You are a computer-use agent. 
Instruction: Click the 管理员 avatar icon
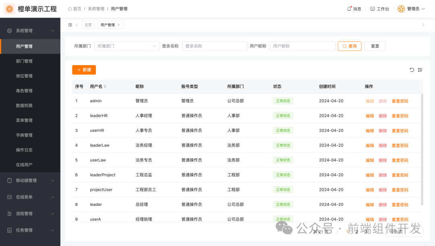[400, 8]
